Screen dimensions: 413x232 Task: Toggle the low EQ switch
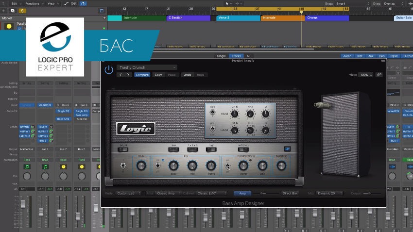173,149
